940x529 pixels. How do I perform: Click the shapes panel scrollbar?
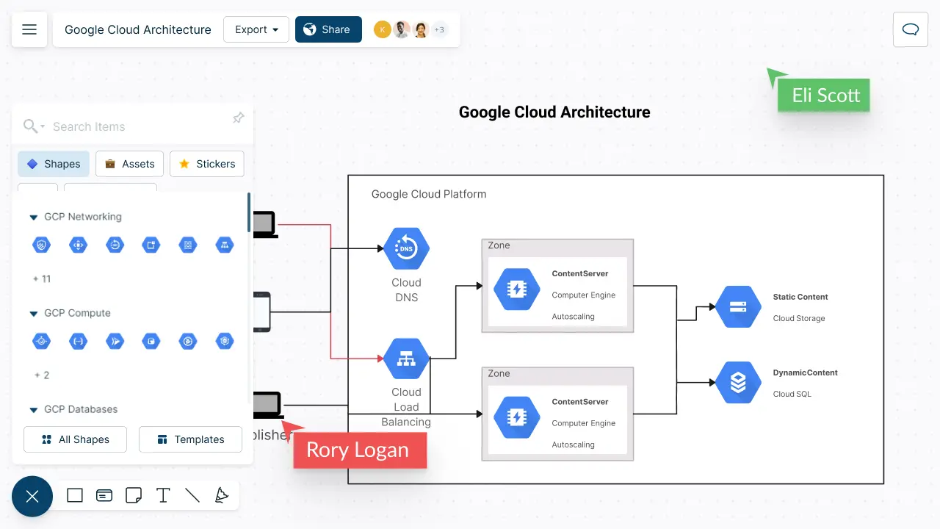(249, 213)
